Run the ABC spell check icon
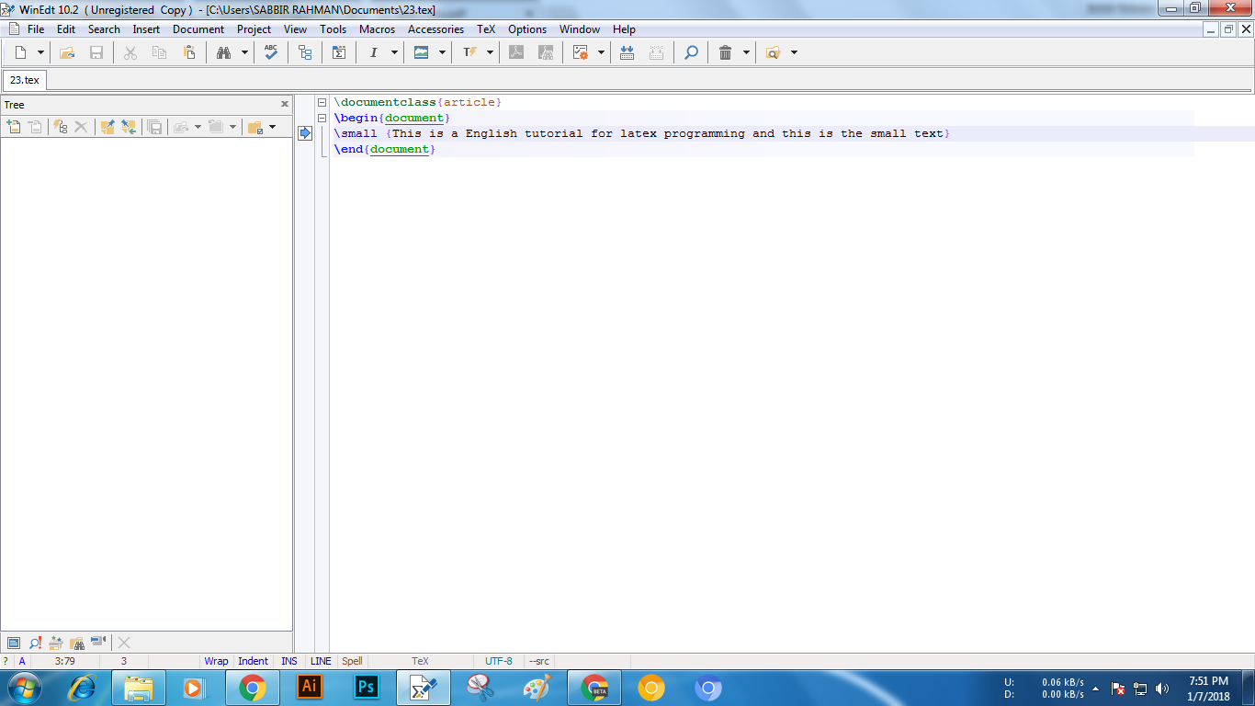 (x=271, y=53)
